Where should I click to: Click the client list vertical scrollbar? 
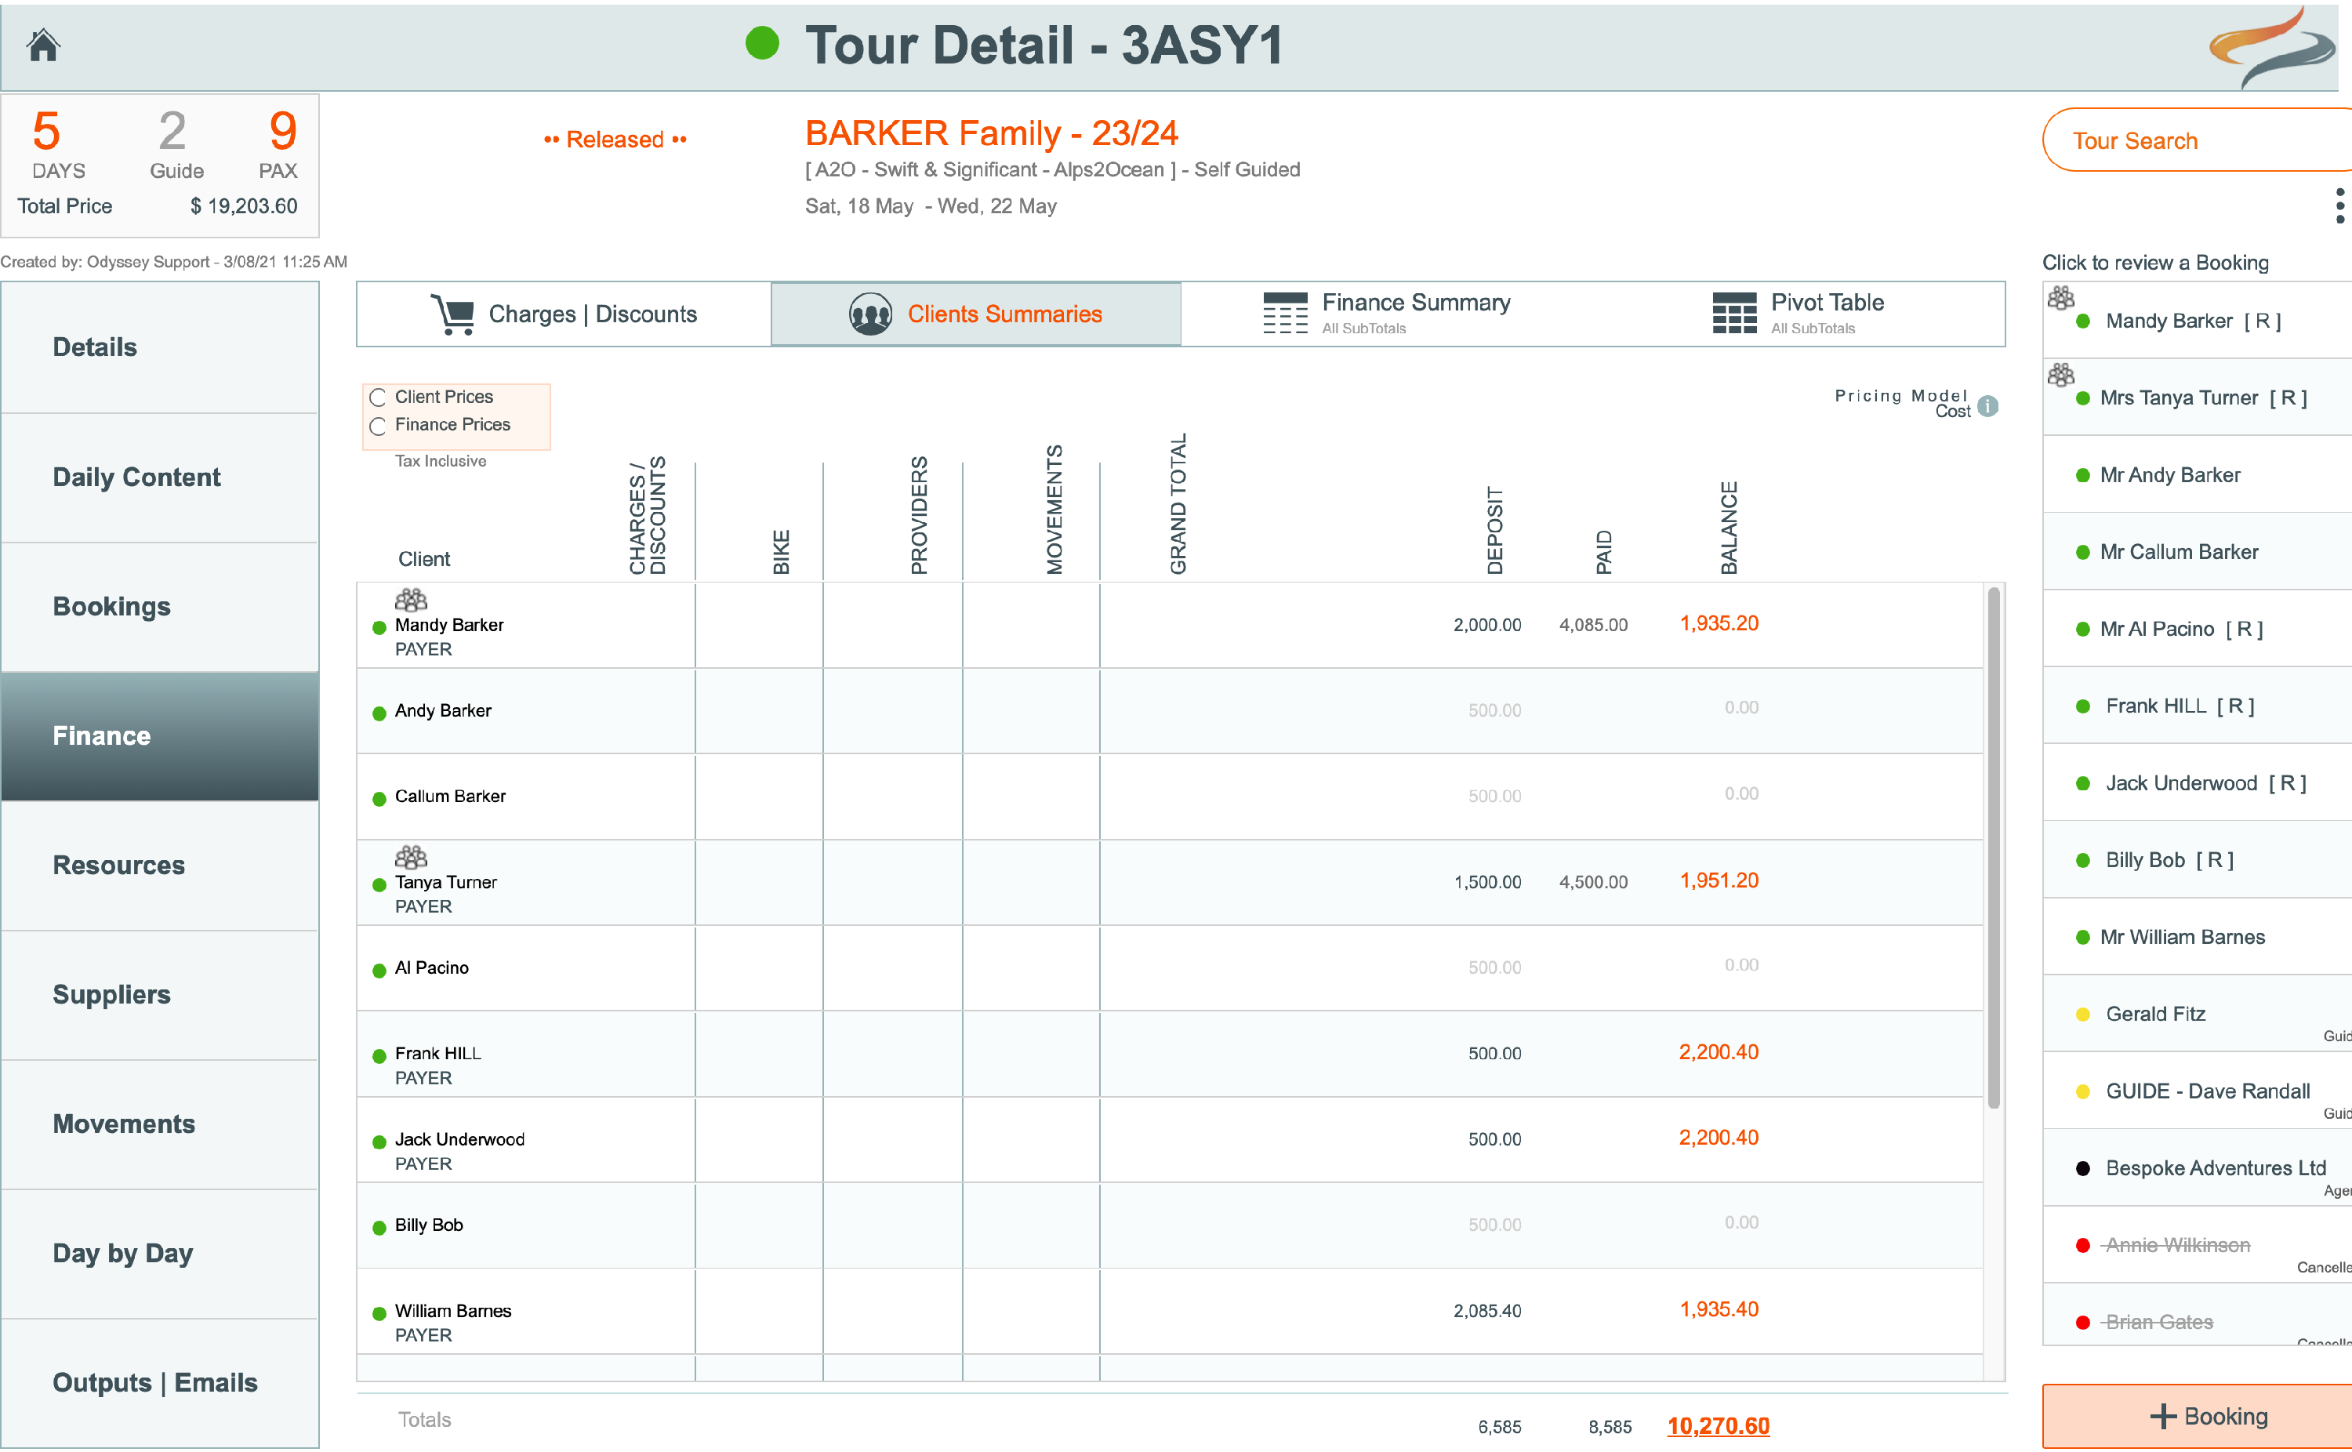pyautogui.click(x=1993, y=845)
